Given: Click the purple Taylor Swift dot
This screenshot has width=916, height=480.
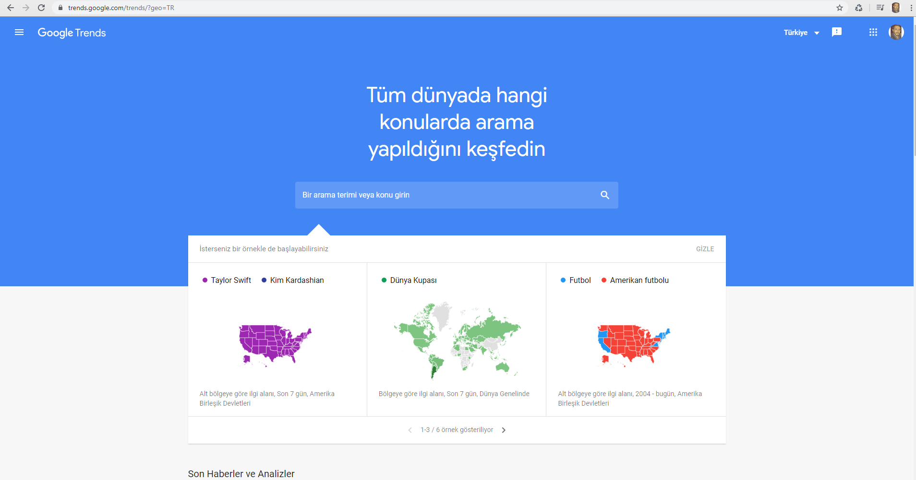Looking at the screenshot, I should pyautogui.click(x=205, y=280).
